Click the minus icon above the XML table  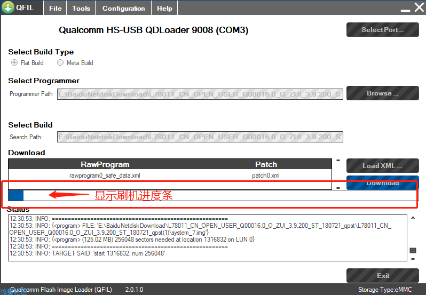point(338,161)
